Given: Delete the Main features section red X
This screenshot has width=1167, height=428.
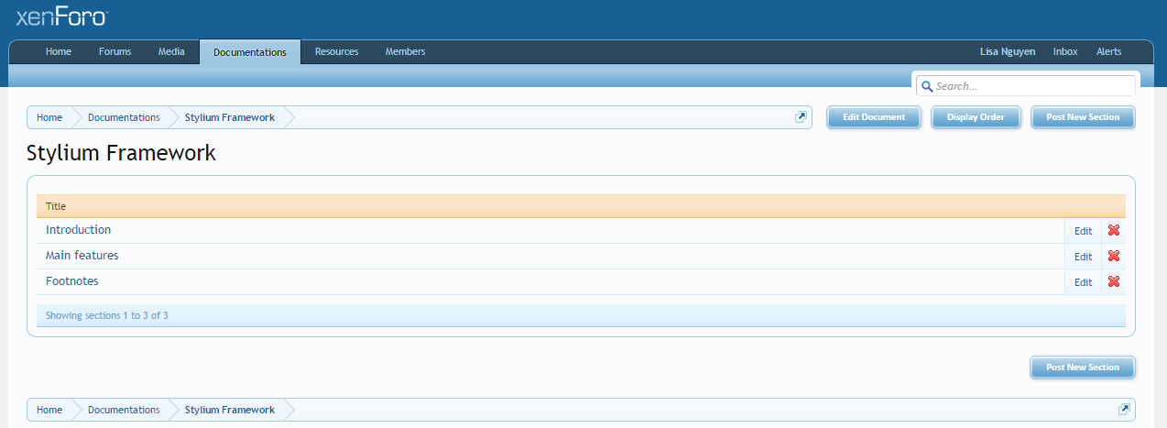Looking at the screenshot, I should click(x=1114, y=257).
